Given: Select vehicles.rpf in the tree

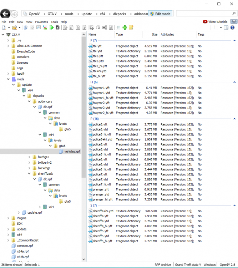Looking at the screenshot, I should (x=72, y=152).
